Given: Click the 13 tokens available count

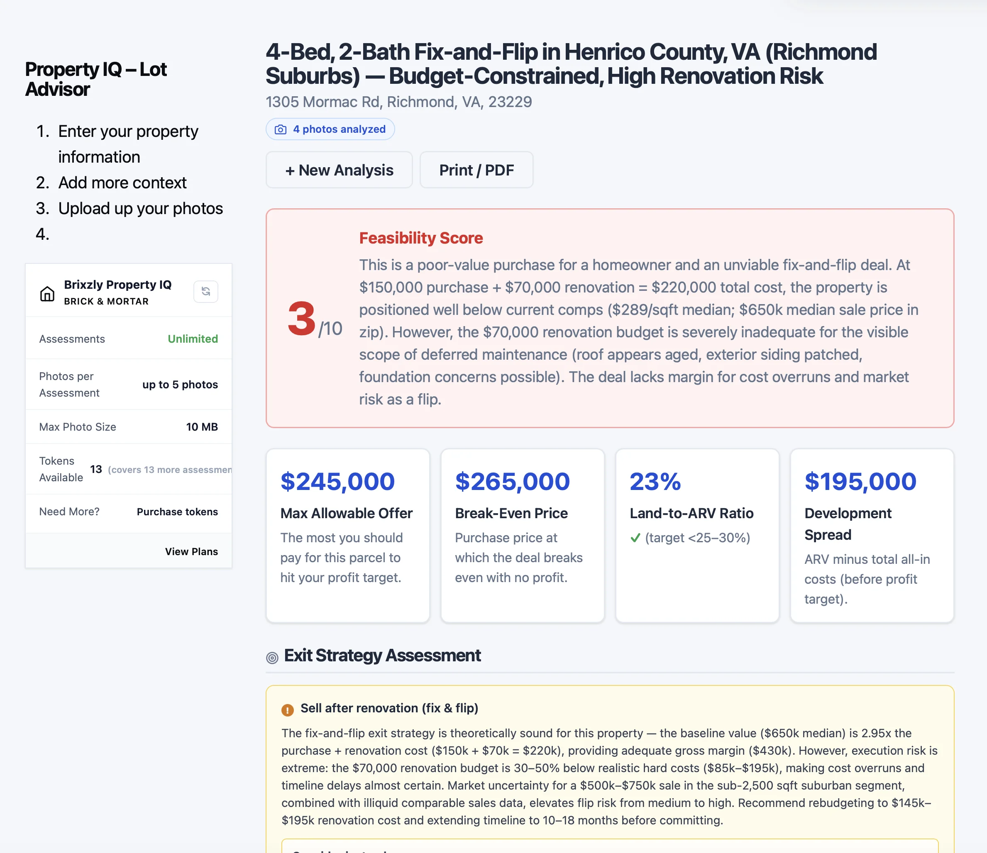Looking at the screenshot, I should 96,470.
